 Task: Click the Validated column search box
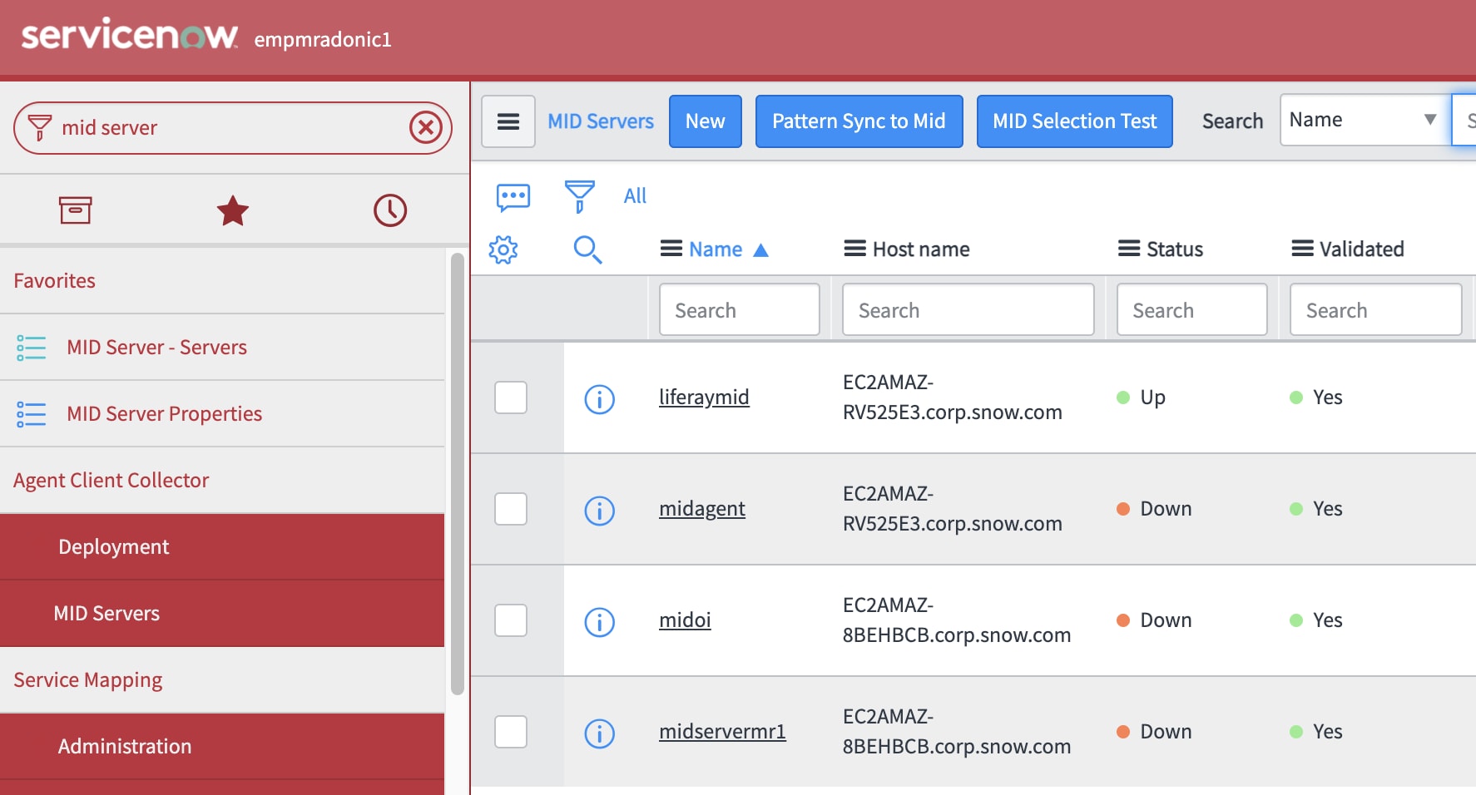pos(1376,310)
